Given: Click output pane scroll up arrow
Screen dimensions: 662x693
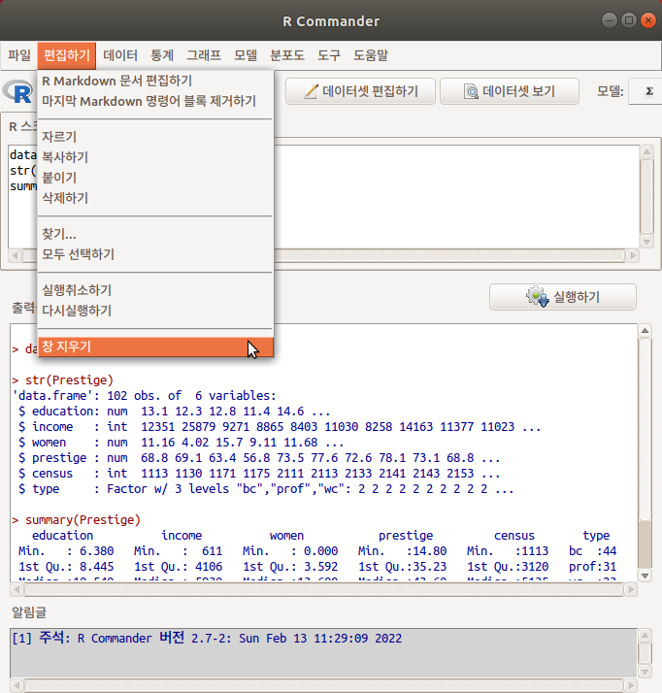Looking at the screenshot, I should tap(645, 331).
